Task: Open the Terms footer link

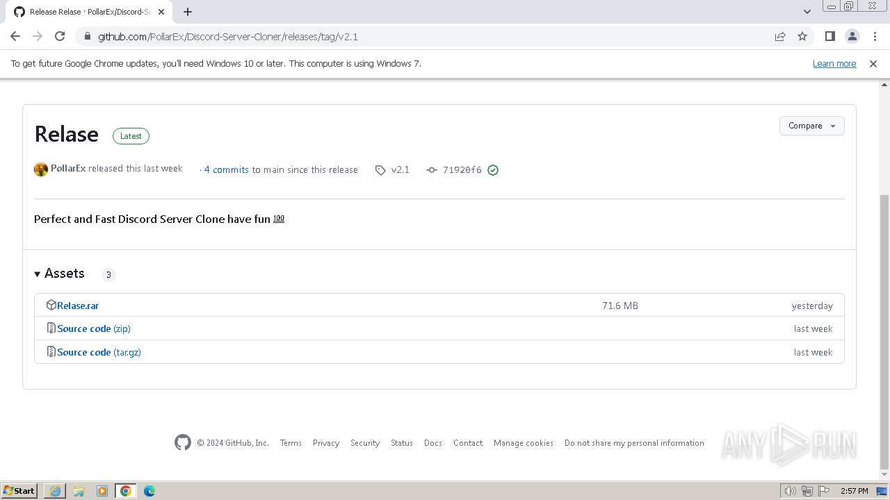Action: click(291, 443)
